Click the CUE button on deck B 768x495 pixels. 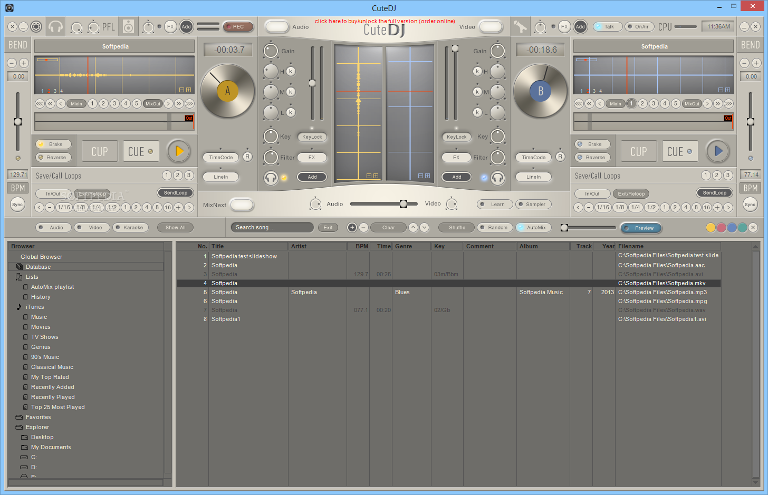click(680, 151)
